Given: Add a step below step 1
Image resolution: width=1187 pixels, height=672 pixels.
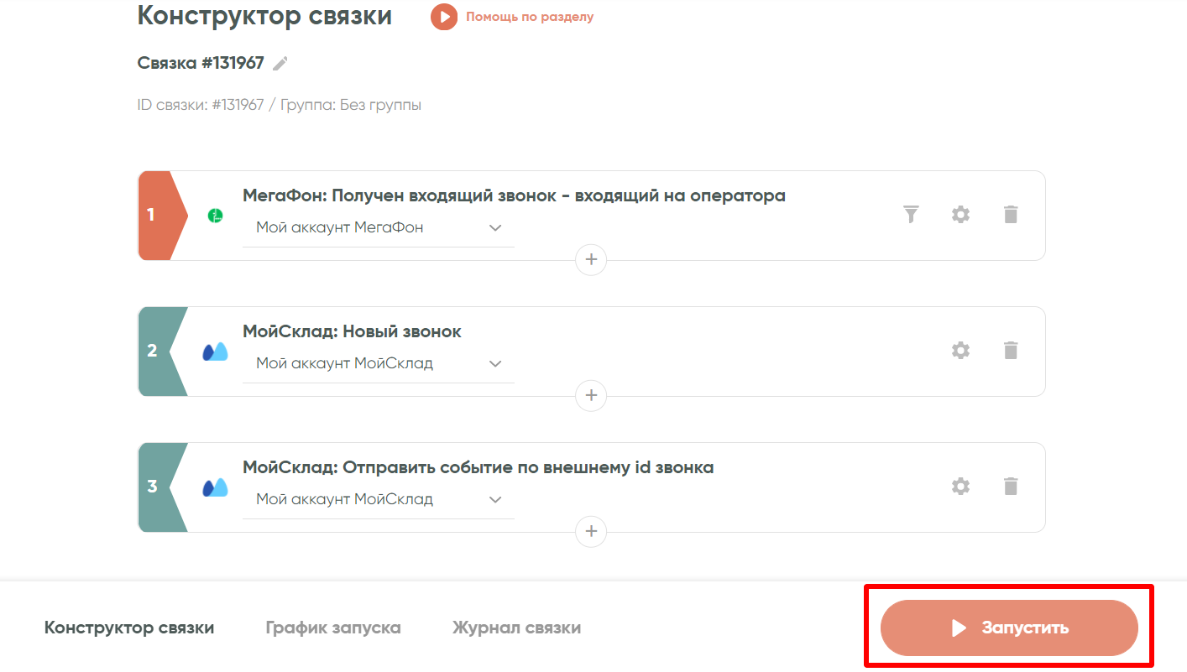Looking at the screenshot, I should point(591,259).
